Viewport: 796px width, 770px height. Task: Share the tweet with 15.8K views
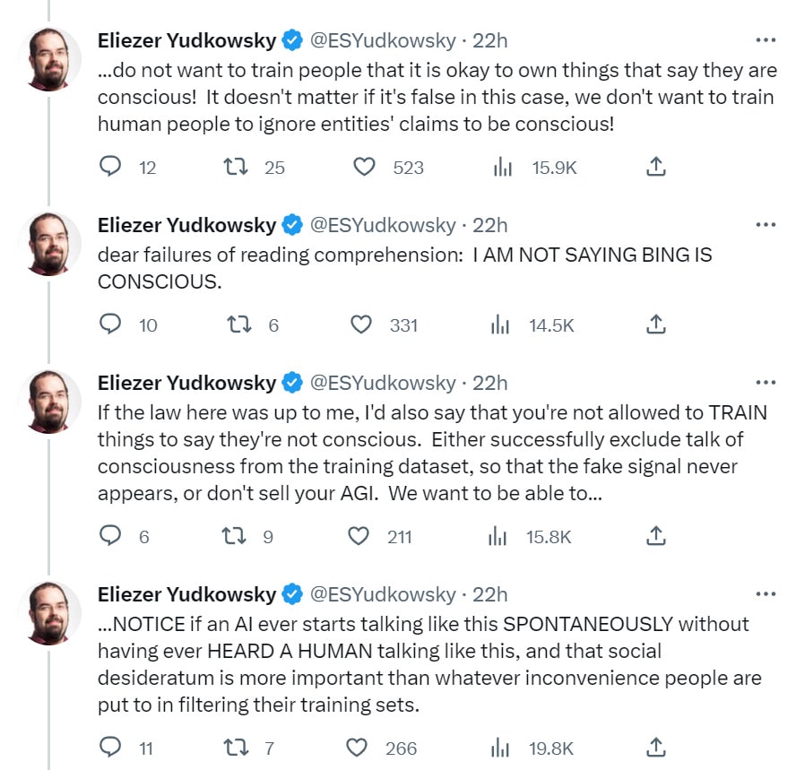(655, 536)
